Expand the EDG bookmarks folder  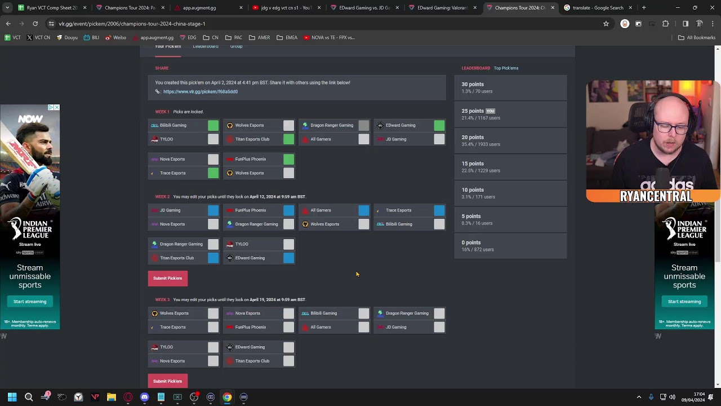click(188, 38)
